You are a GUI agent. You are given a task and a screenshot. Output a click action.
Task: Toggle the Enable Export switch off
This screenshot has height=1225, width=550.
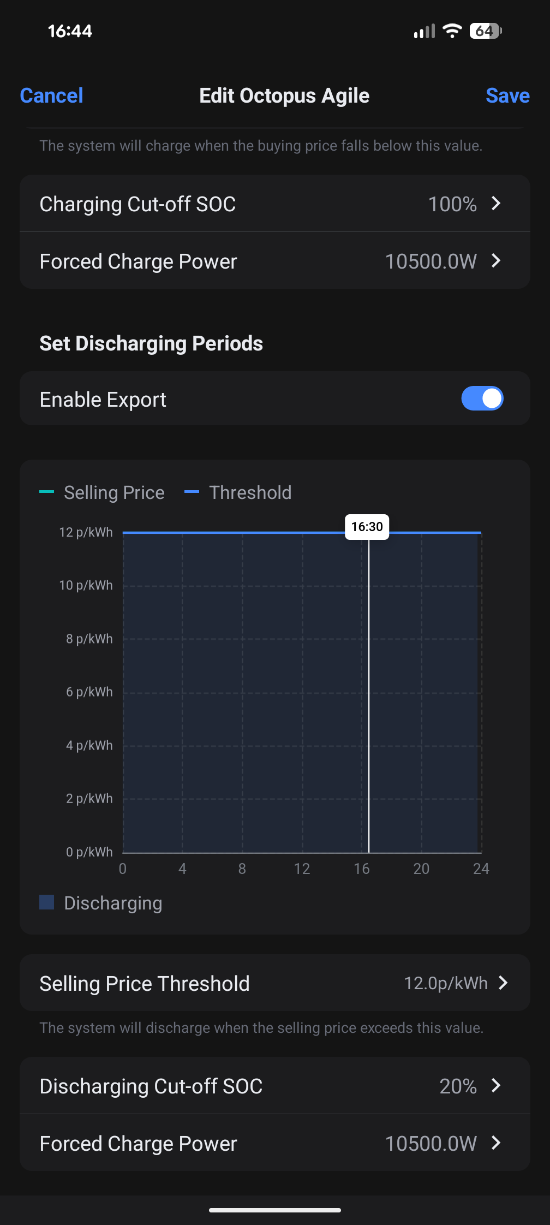click(x=482, y=399)
